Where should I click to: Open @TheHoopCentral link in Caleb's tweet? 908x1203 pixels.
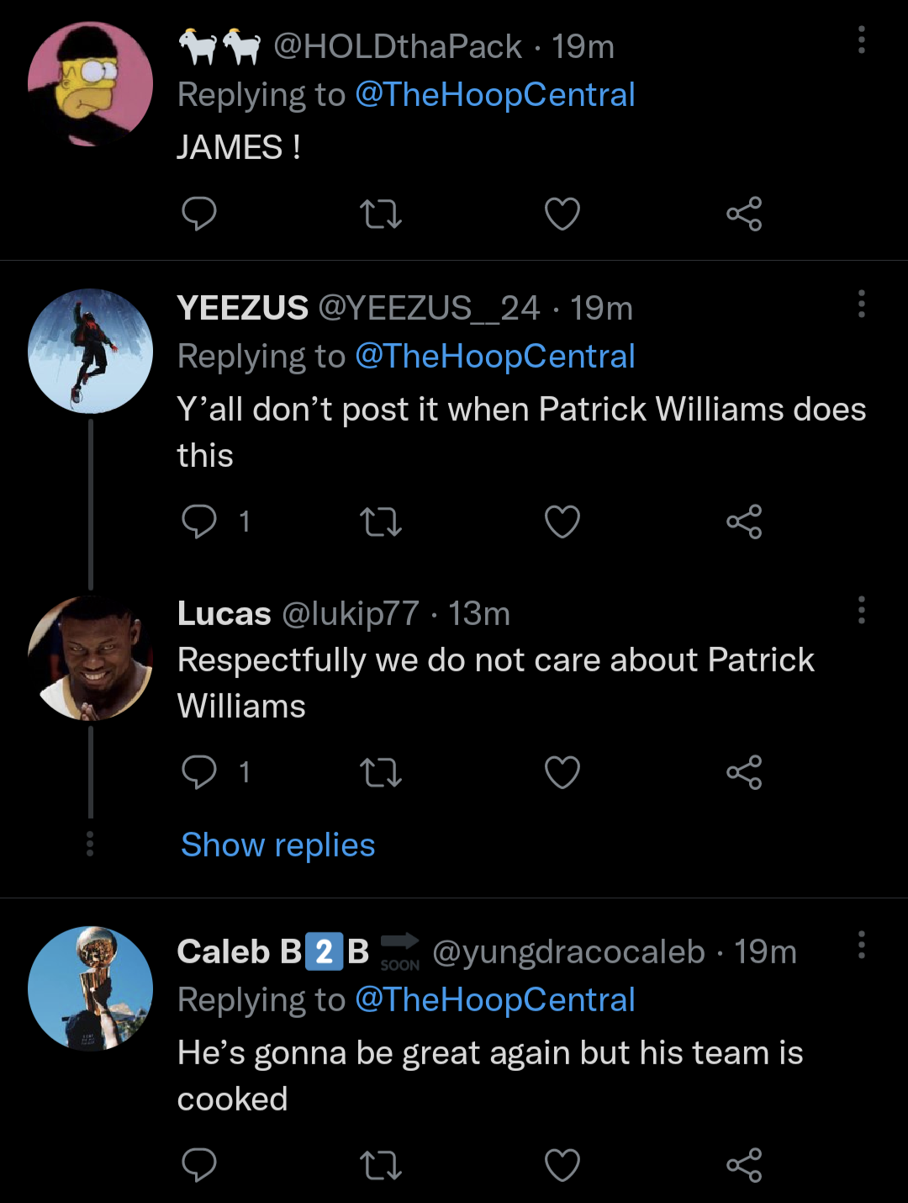495,999
